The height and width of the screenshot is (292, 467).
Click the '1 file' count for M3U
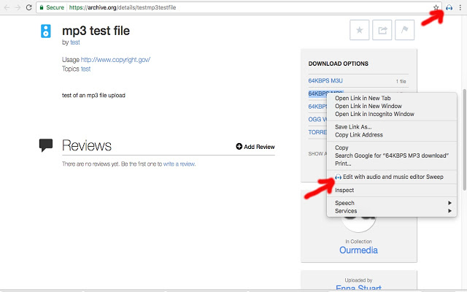tap(401, 81)
